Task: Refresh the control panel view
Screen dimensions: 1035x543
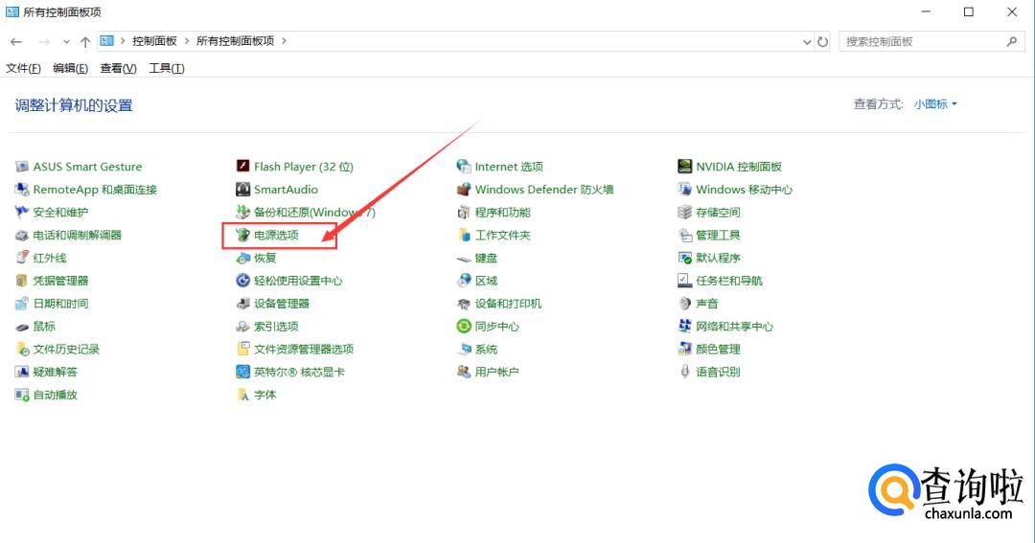Action: click(x=822, y=41)
